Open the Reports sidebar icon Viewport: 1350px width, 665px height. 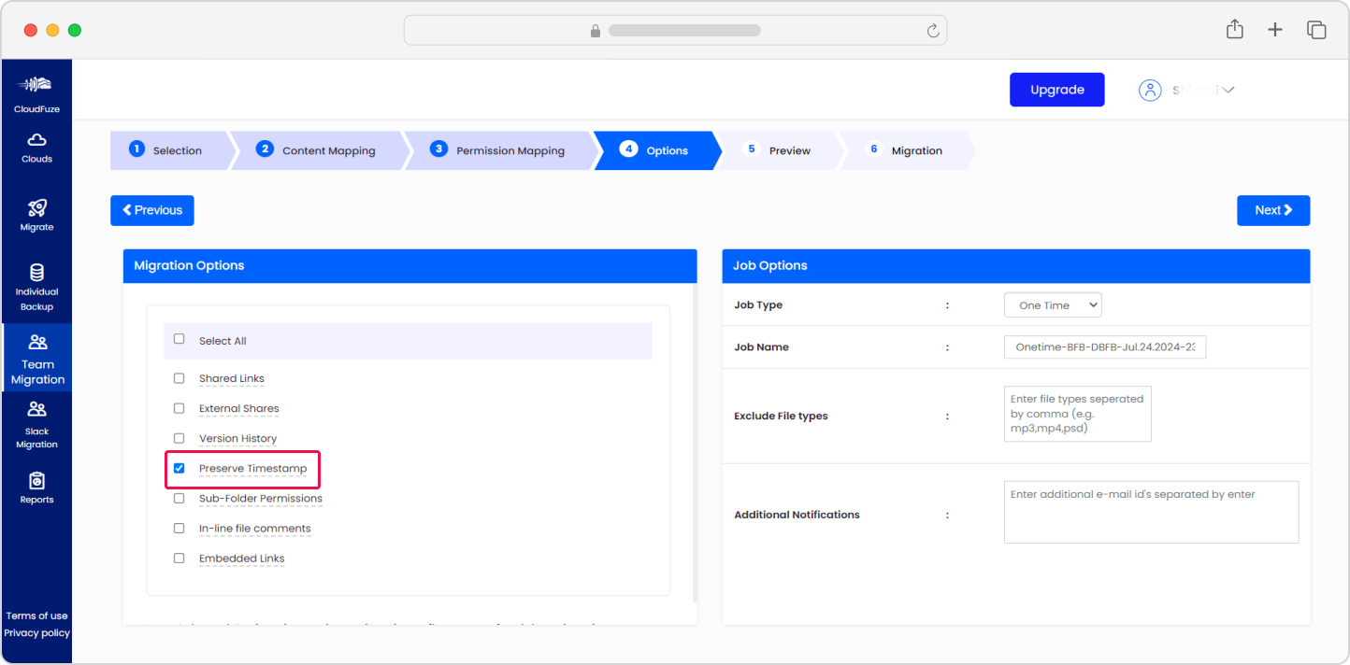[x=36, y=481]
